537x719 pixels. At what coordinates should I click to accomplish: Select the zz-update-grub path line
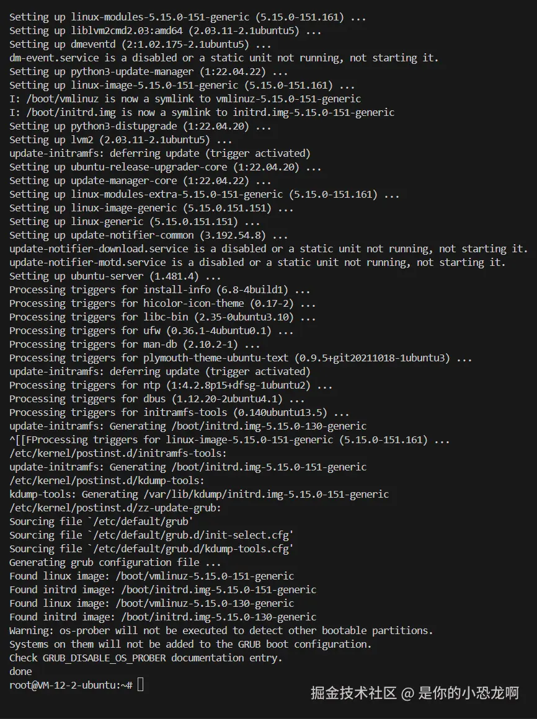coord(115,508)
